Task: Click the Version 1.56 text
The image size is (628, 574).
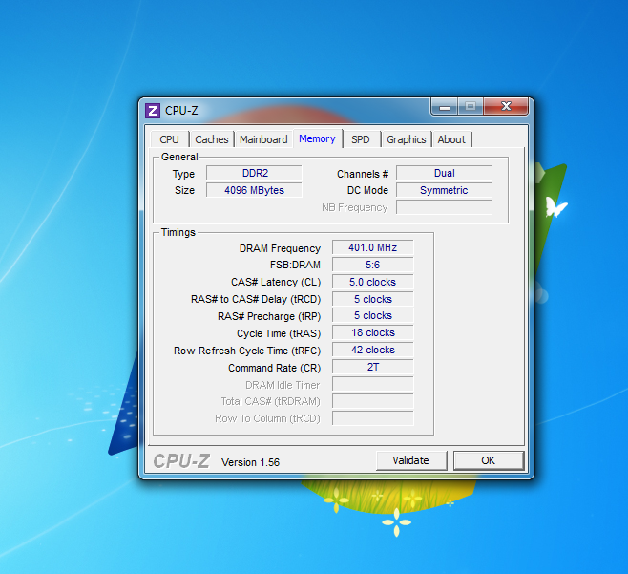Action: coord(250,462)
